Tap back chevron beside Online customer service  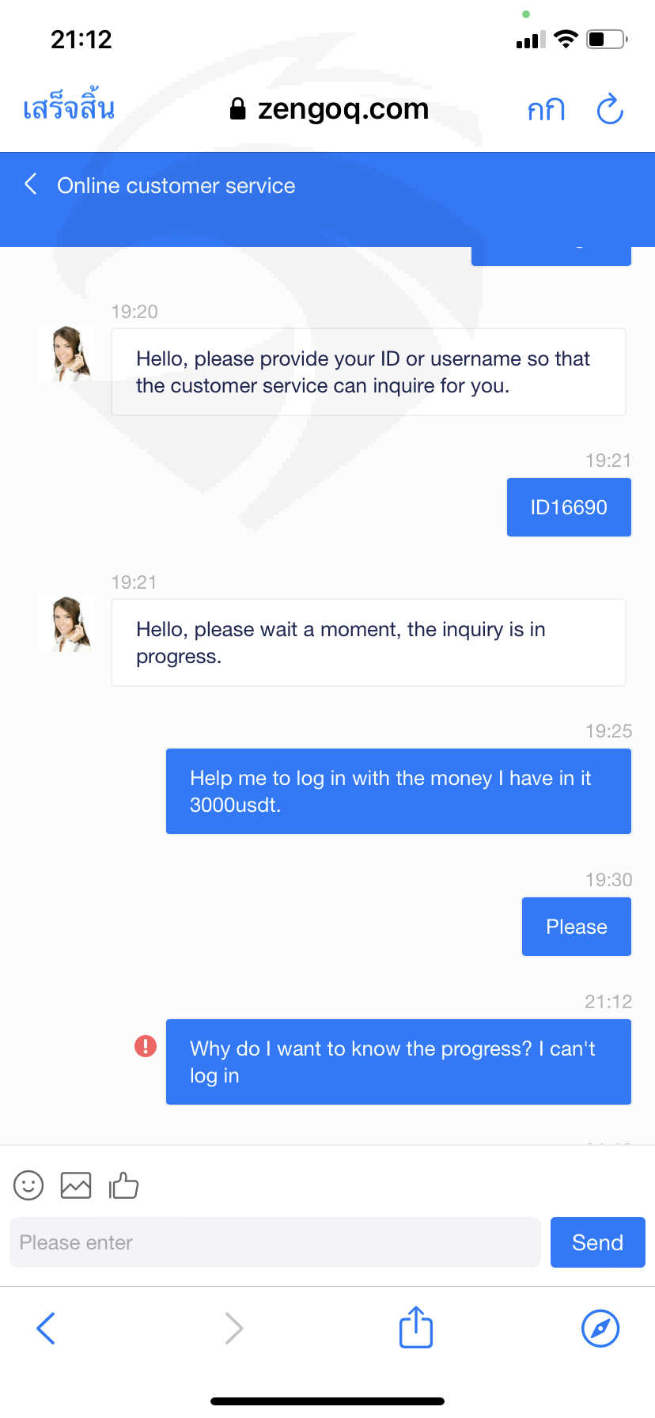[x=31, y=184]
